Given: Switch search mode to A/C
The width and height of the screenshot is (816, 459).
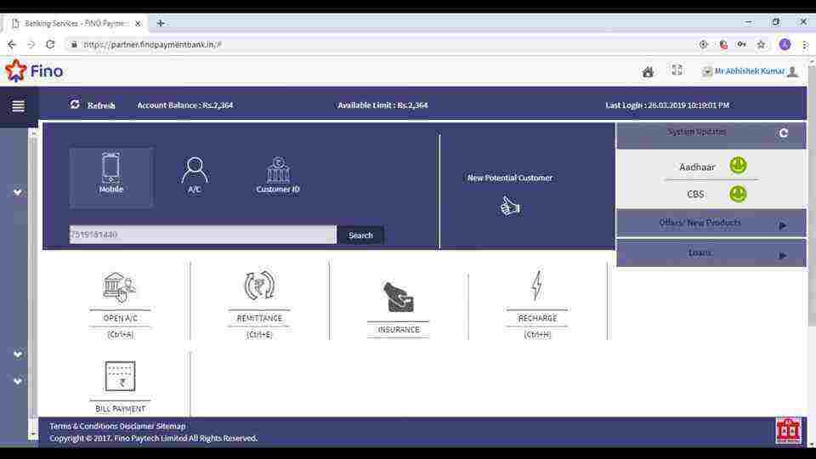Looking at the screenshot, I should tap(195, 175).
